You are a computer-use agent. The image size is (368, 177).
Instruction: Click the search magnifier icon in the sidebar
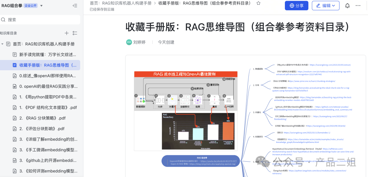[x=3, y=20]
